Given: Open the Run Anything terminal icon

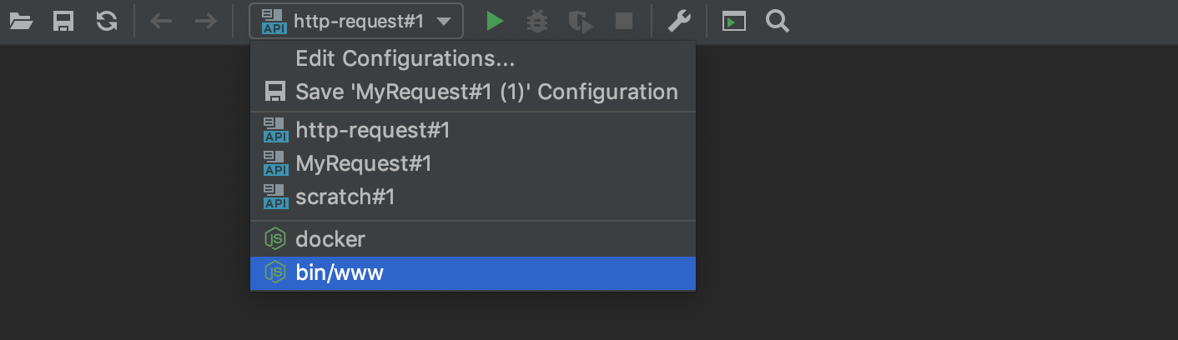Looking at the screenshot, I should pyautogui.click(x=734, y=22).
